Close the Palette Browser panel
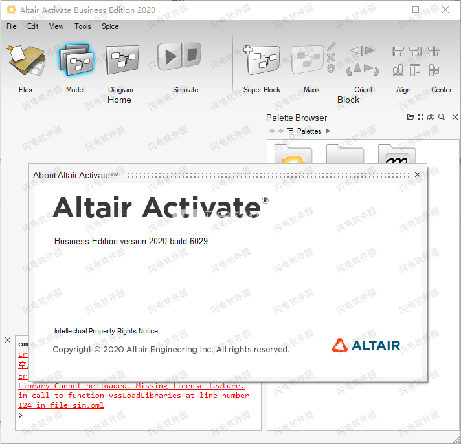Image resolution: width=461 pixels, height=444 pixels. point(455,117)
